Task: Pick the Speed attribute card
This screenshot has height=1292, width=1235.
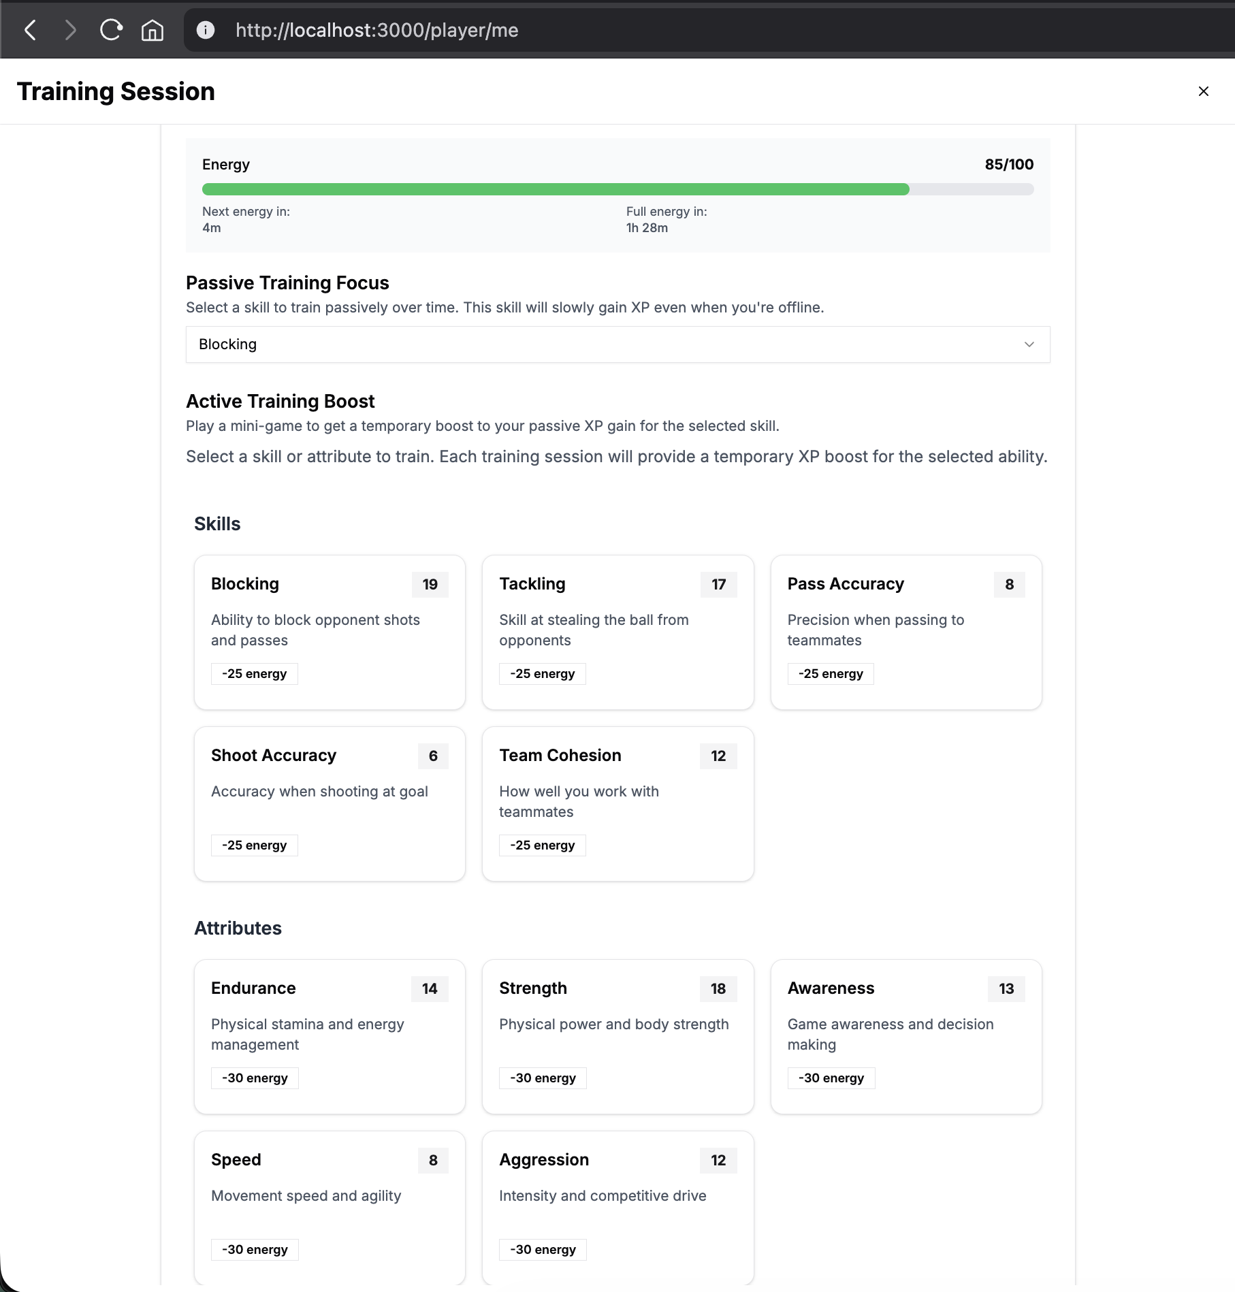Action: 330,1206
